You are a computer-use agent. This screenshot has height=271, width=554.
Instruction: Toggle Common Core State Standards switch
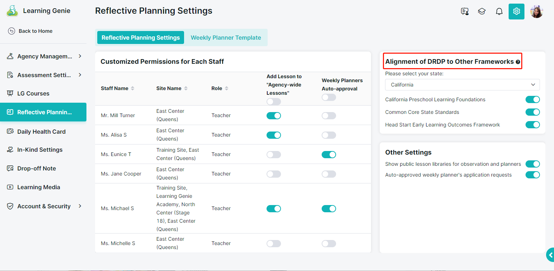[533, 112]
